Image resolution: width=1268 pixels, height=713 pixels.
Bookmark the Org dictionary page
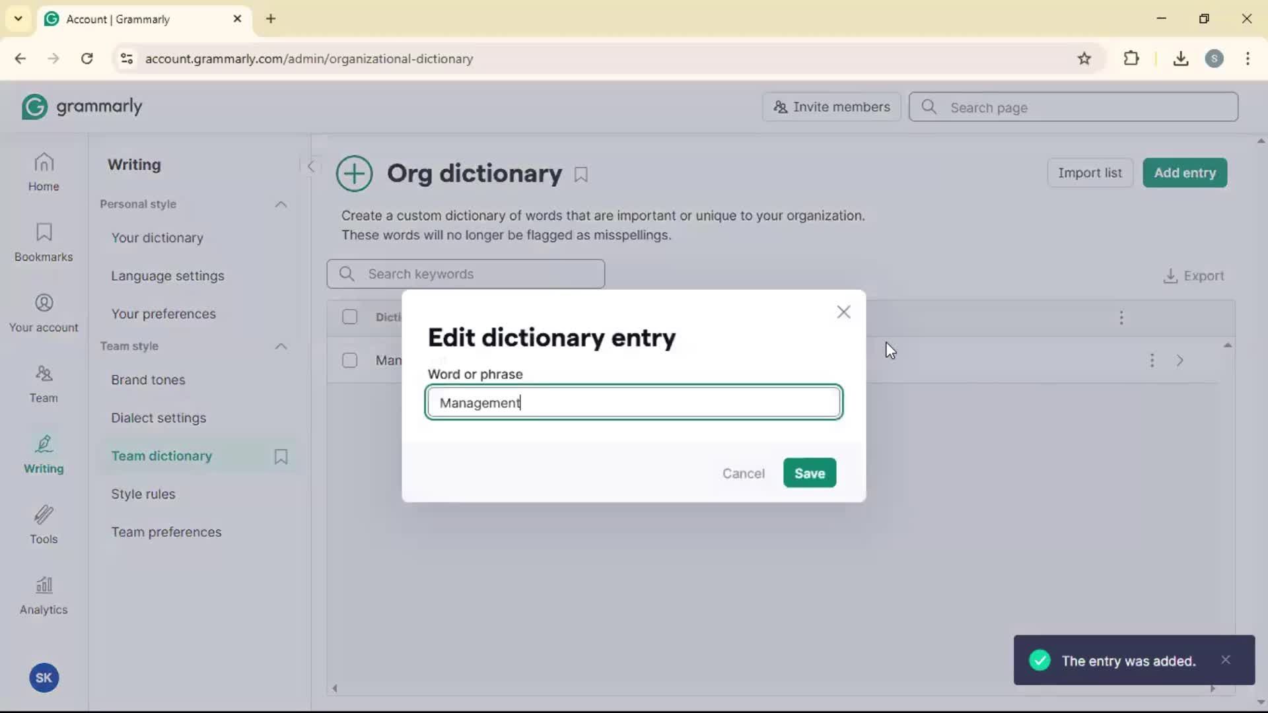(x=581, y=174)
